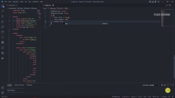This screenshot has height=98, width=175.
Task: Click the notifications bell in status bar
Action: pyautogui.click(x=173, y=97)
